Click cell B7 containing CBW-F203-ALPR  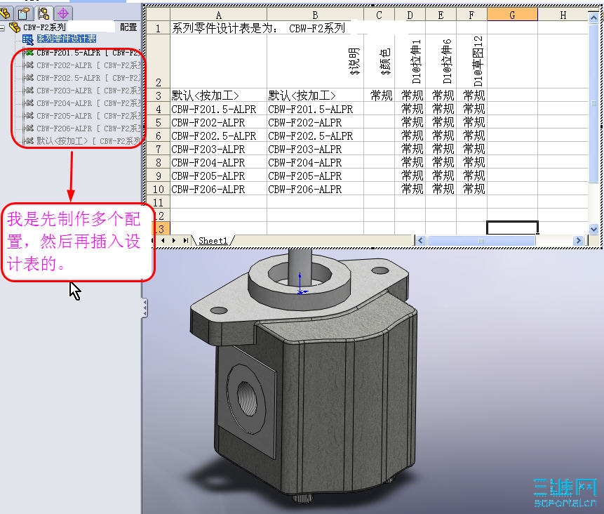pyautogui.click(x=315, y=149)
